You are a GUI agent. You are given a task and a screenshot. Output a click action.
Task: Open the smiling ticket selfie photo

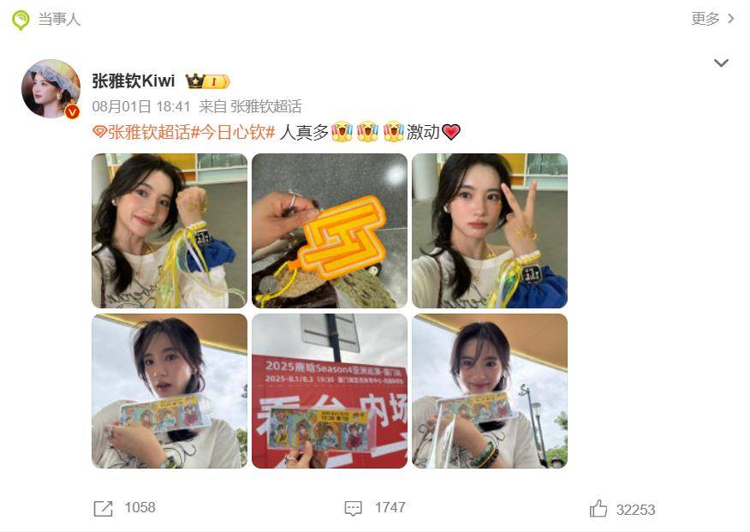[x=490, y=391]
